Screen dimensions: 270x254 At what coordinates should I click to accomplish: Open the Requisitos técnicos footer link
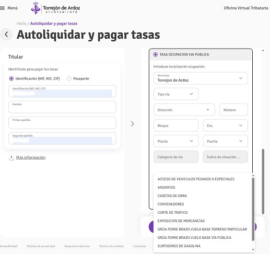click(77, 246)
